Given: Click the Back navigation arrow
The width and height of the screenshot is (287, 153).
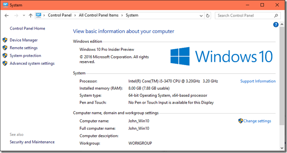Looking at the screenshot, I should (7, 15).
